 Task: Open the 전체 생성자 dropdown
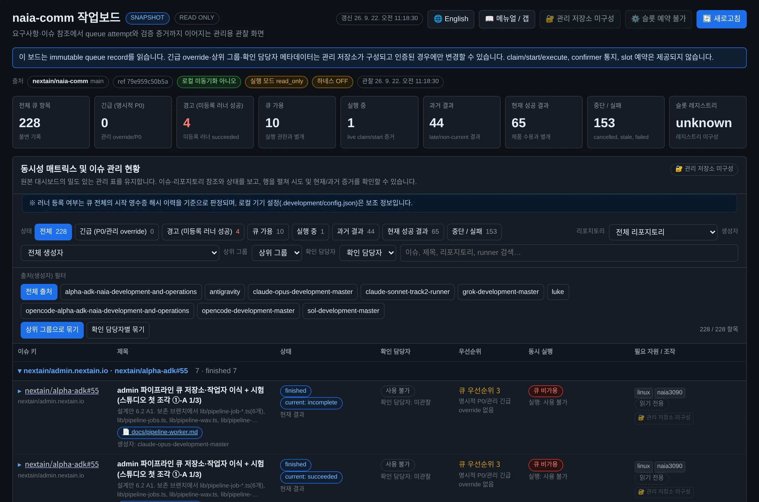point(120,253)
